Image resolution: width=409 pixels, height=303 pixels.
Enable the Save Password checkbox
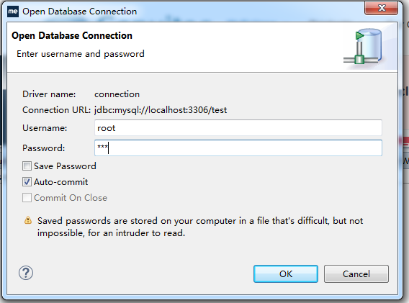[27, 166]
